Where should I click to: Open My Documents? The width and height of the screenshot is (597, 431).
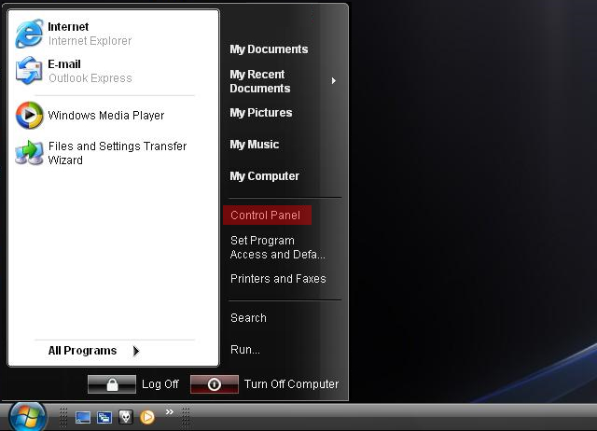click(x=269, y=49)
